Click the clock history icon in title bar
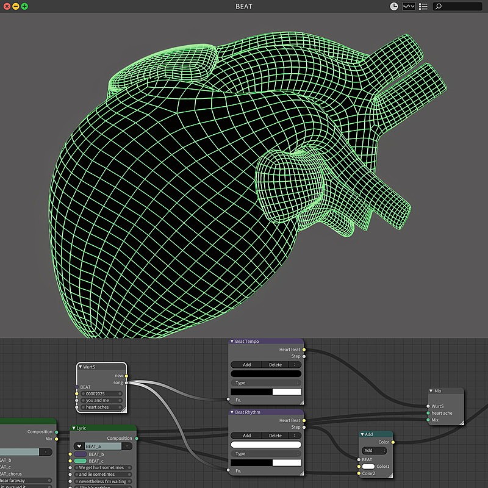 pos(394,6)
